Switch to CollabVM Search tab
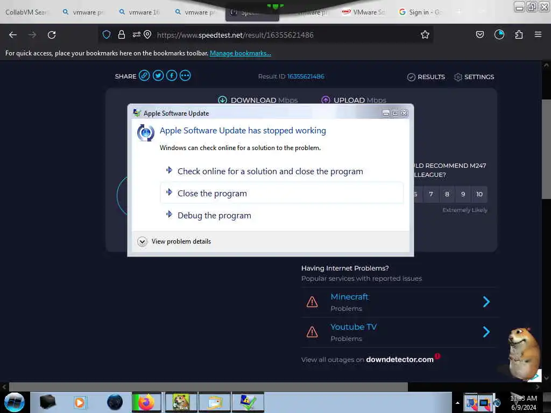This screenshot has height=413, width=551. 26,12
